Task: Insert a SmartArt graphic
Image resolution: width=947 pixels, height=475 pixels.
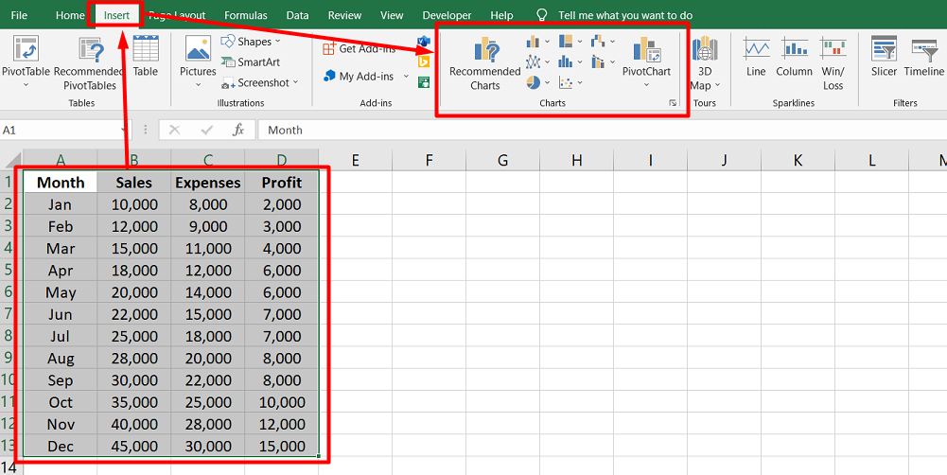Action: click(x=251, y=62)
